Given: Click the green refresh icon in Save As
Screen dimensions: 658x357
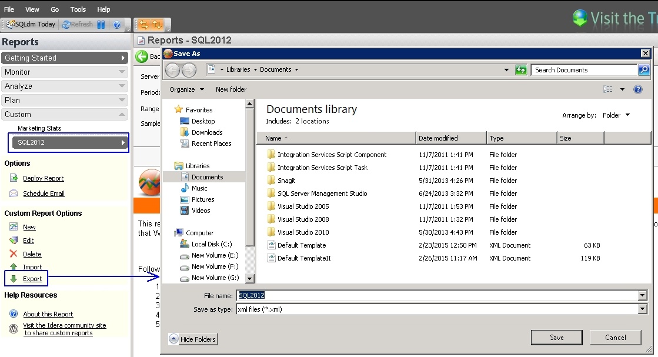Looking at the screenshot, I should (521, 70).
